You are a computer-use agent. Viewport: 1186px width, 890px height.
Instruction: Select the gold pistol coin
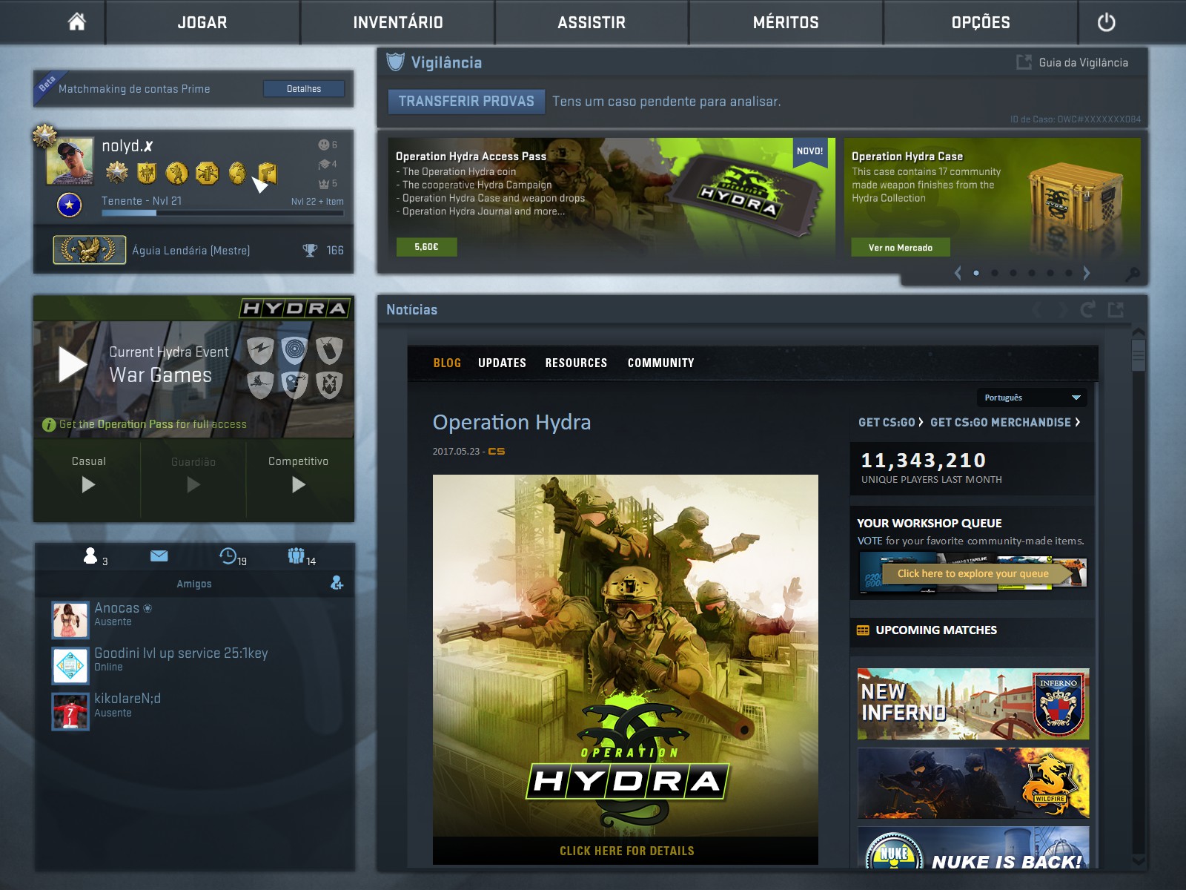(267, 173)
